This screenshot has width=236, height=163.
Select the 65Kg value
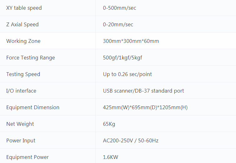coord(109,124)
